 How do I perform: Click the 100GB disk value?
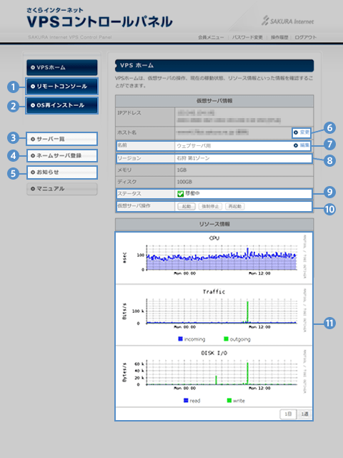pyautogui.click(x=184, y=182)
